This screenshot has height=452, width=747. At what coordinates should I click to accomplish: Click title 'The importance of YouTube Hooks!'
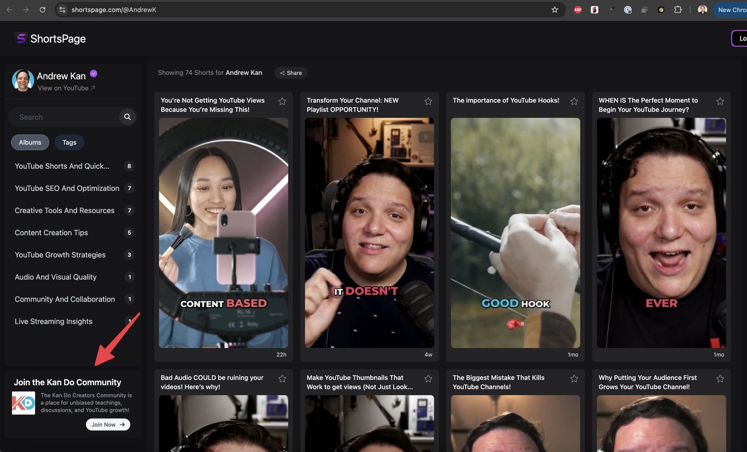point(506,100)
